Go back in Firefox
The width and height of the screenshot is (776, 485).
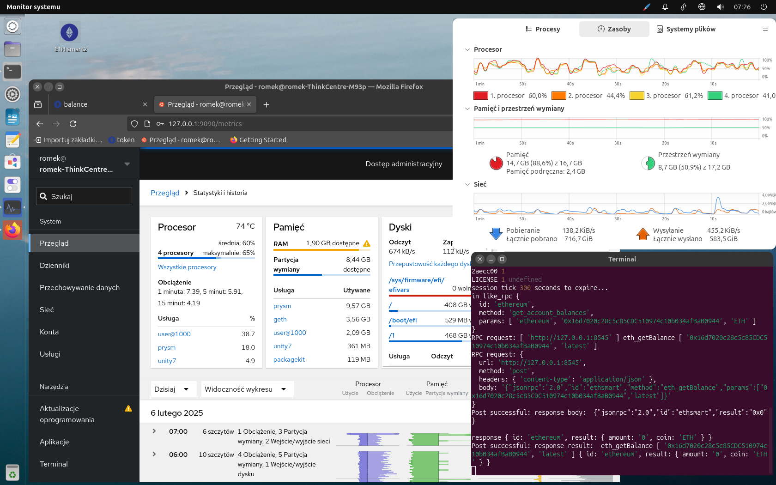click(40, 124)
